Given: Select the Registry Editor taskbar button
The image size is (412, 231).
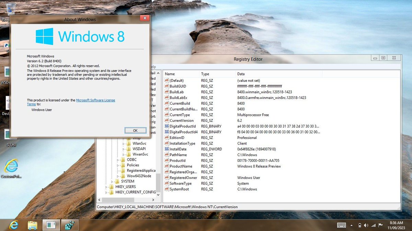Looking at the screenshot, I should (70, 225).
